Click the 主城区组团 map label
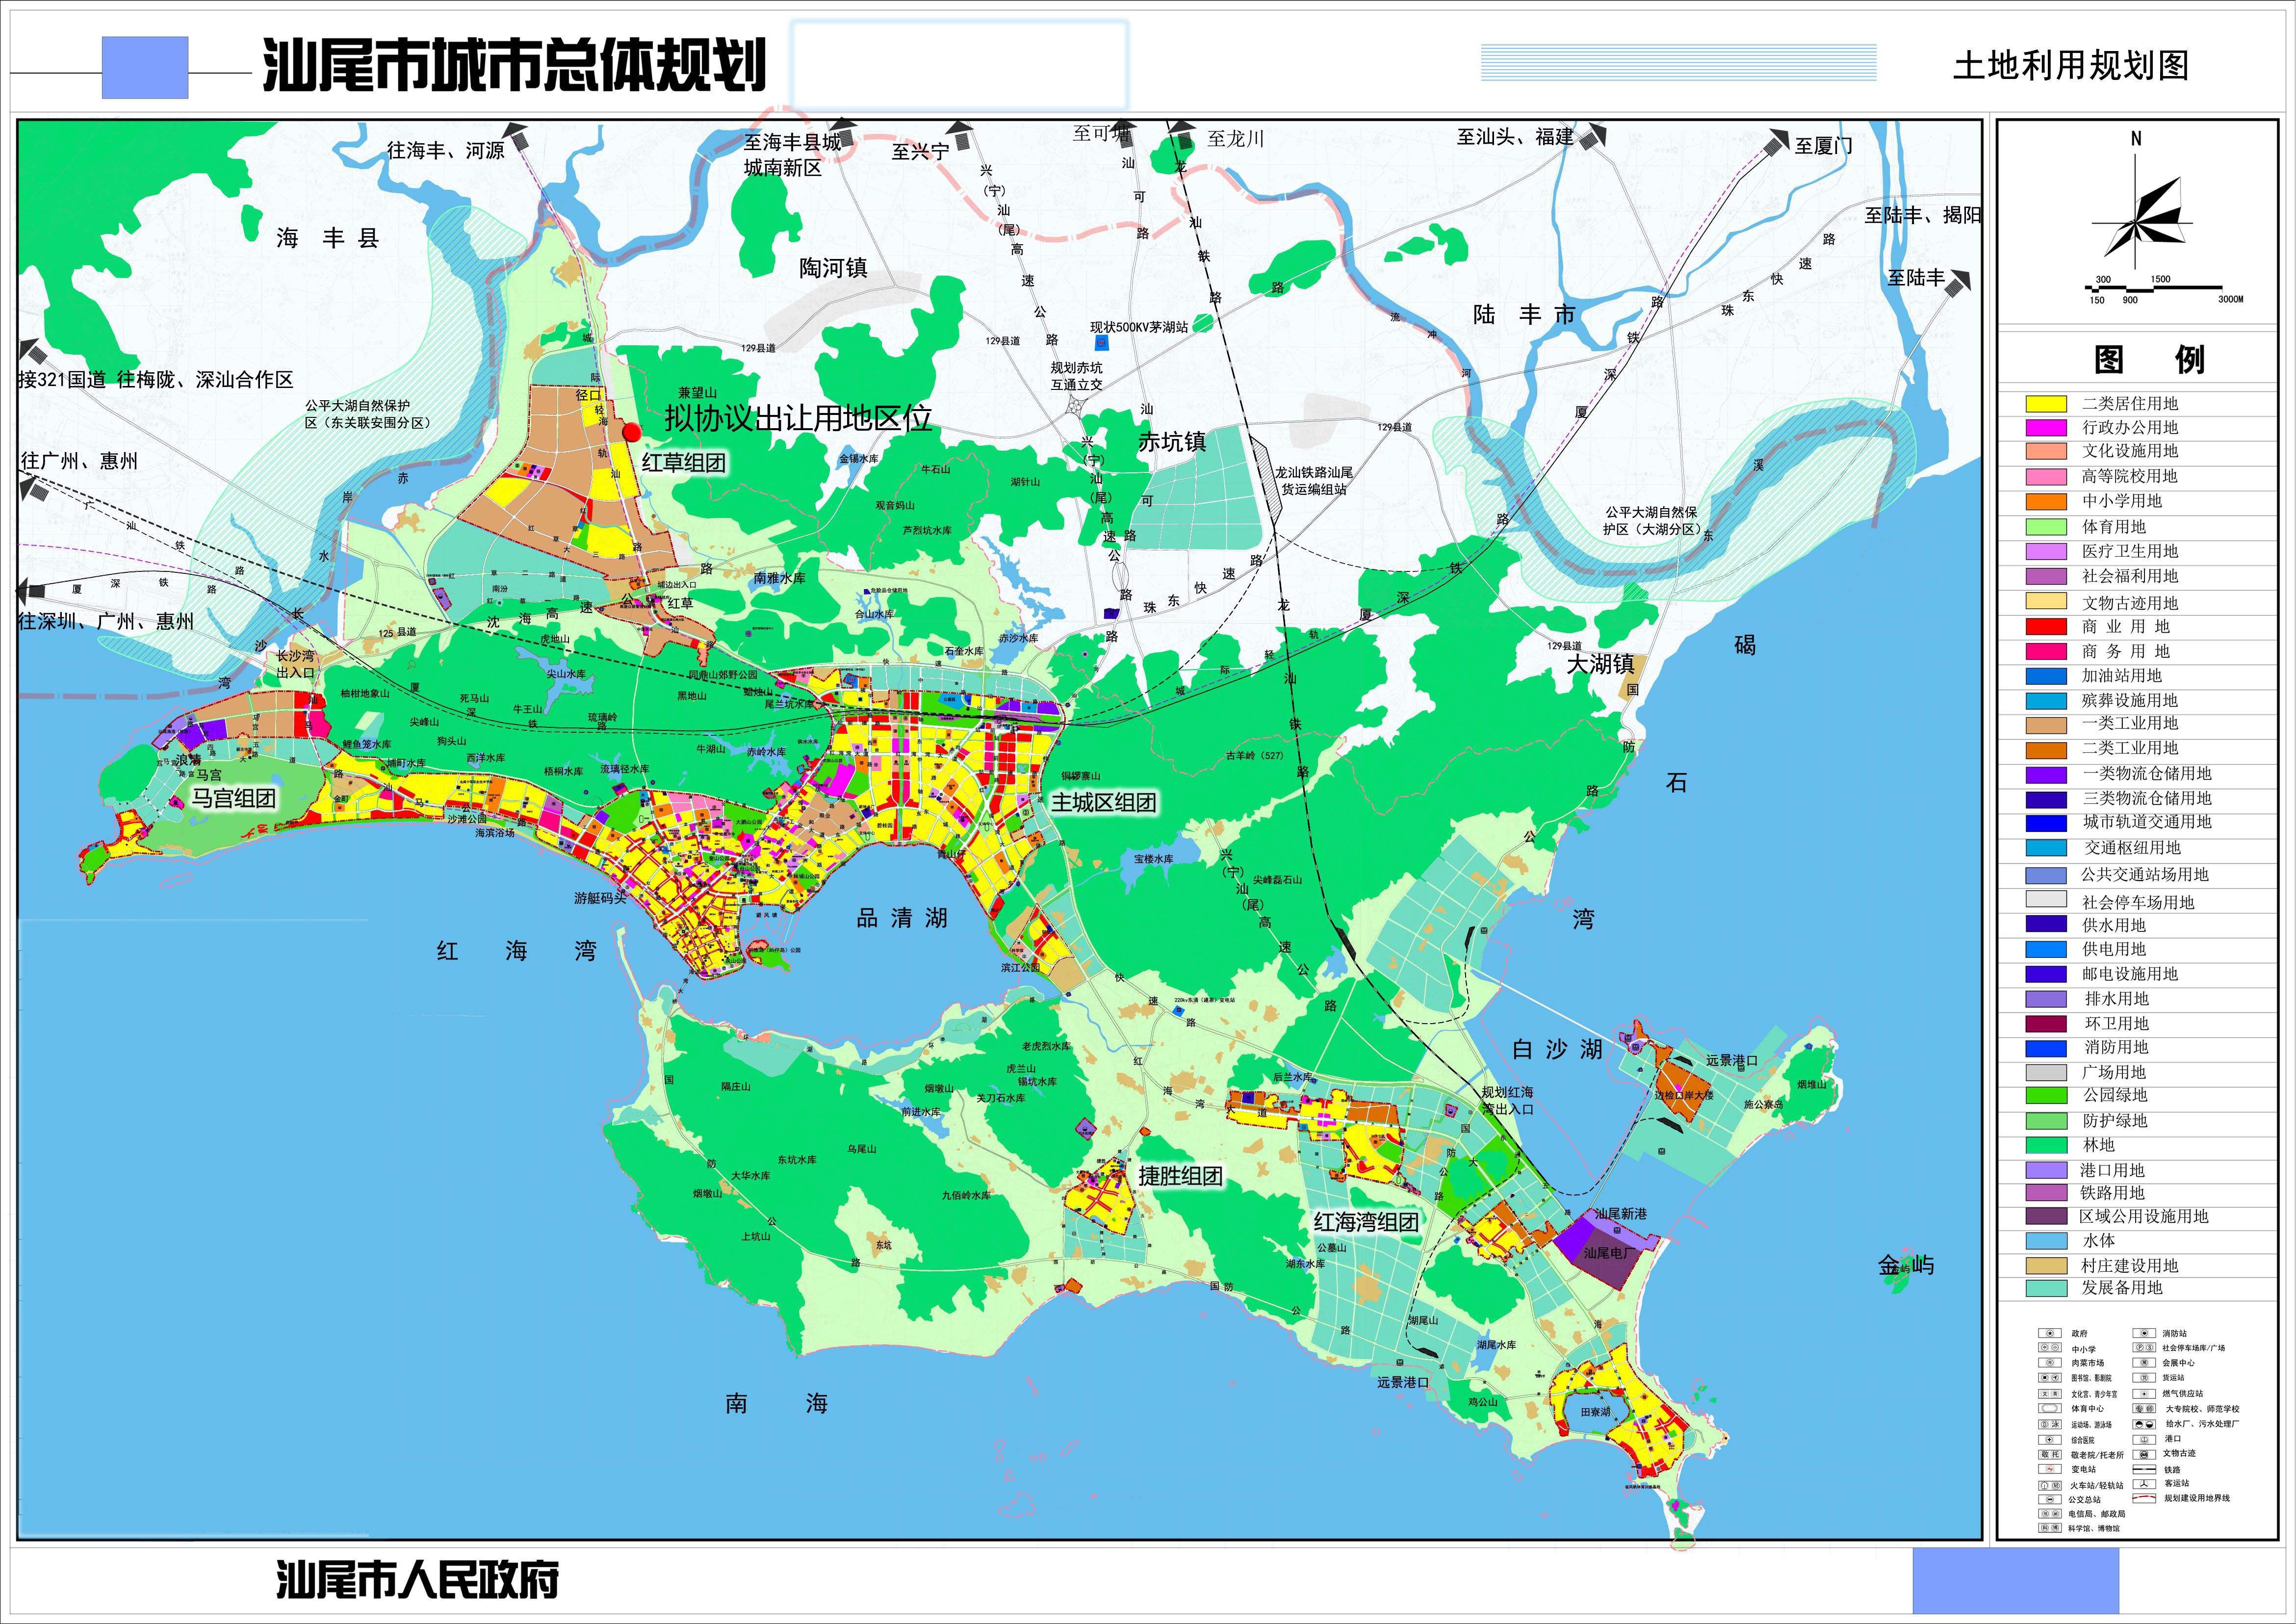 pos(1103,802)
